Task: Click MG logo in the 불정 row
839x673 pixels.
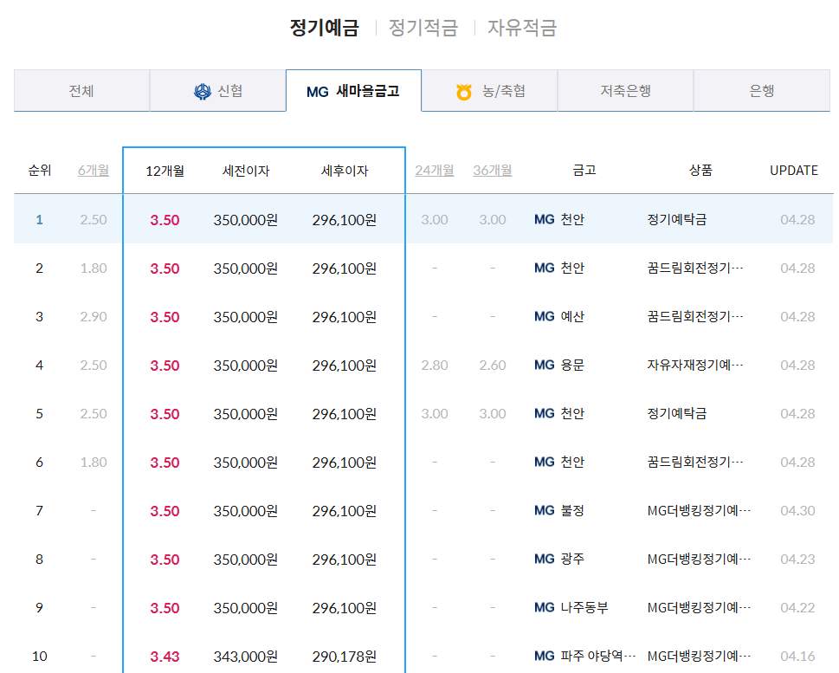Action: click(544, 511)
